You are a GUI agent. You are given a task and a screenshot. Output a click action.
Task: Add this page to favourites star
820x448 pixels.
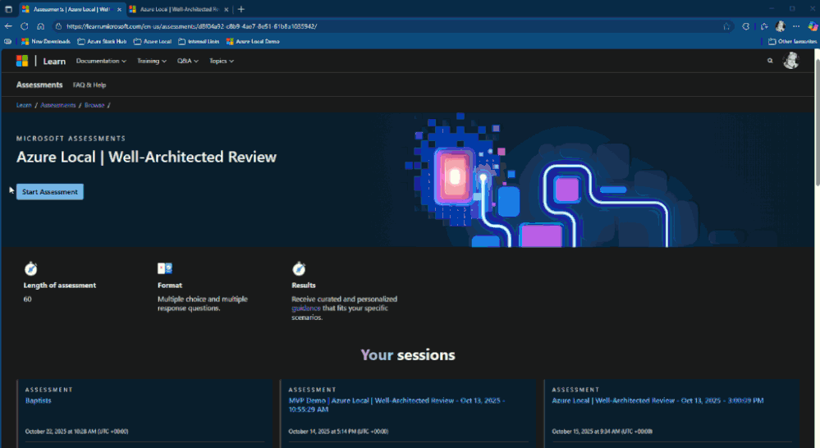[x=726, y=26]
